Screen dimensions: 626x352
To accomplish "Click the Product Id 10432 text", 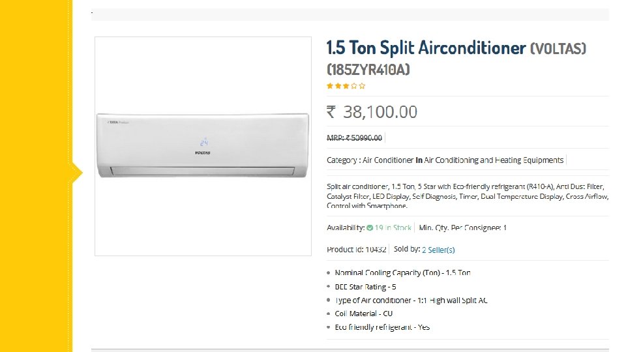I will click(x=357, y=250).
